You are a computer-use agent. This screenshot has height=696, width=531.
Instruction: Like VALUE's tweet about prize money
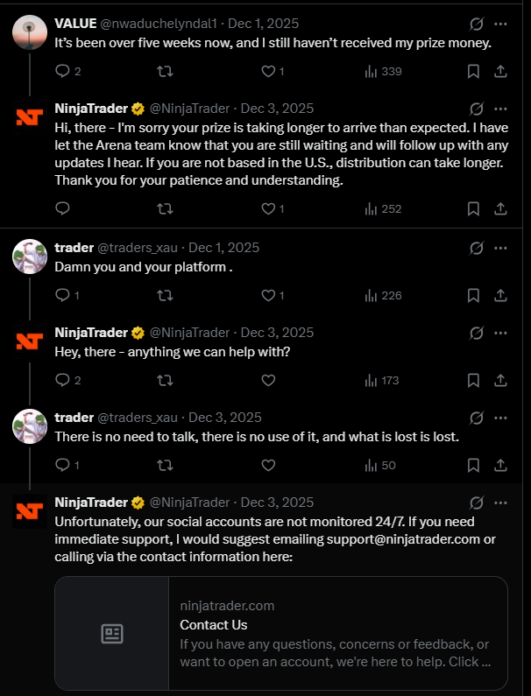pos(268,71)
